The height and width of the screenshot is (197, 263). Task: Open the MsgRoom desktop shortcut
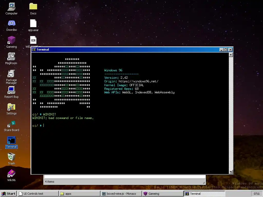11,59
